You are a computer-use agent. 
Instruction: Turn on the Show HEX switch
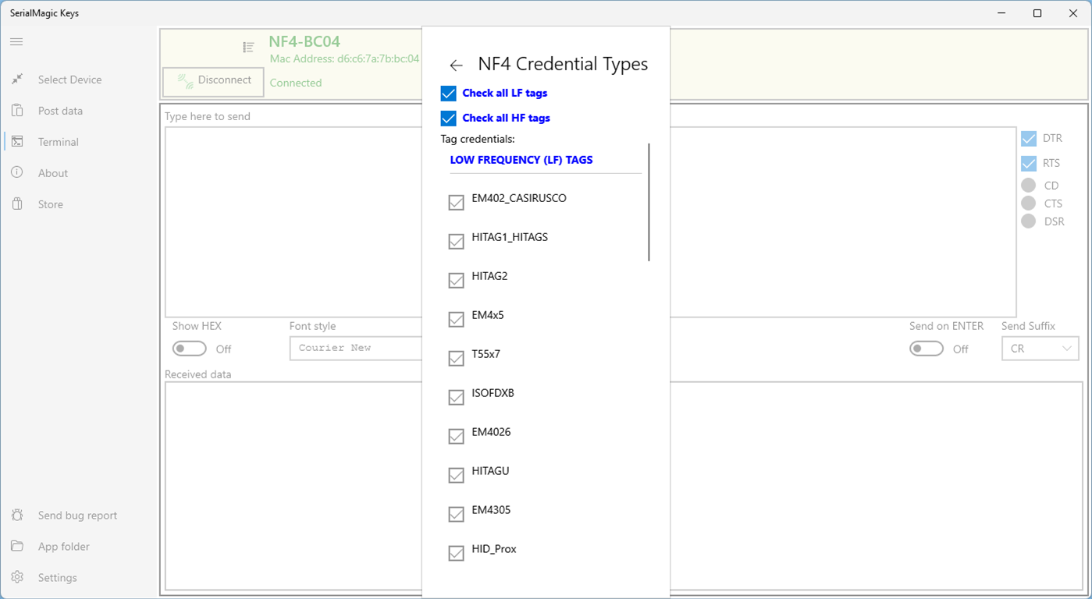pos(190,349)
